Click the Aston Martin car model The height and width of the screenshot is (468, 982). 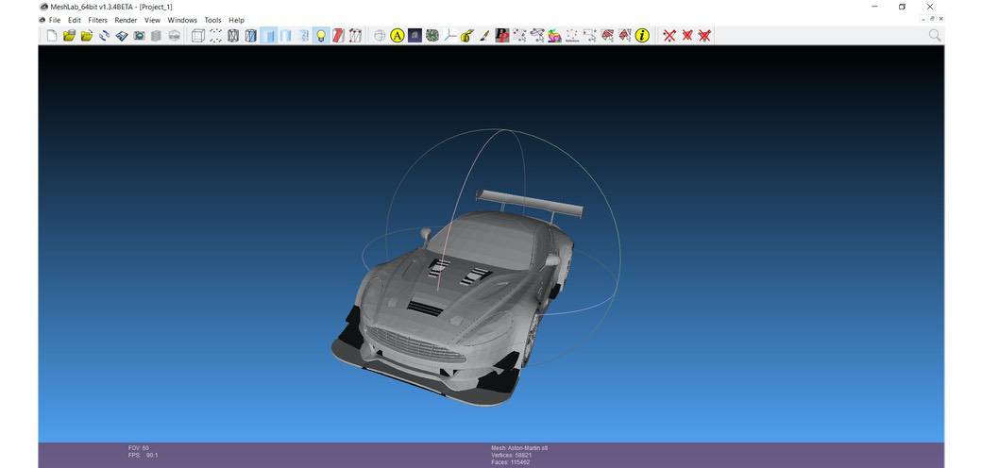457,297
